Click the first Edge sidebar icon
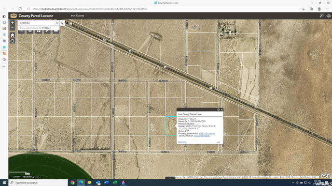This screenshot has width=332, height=186. (4, 16)
